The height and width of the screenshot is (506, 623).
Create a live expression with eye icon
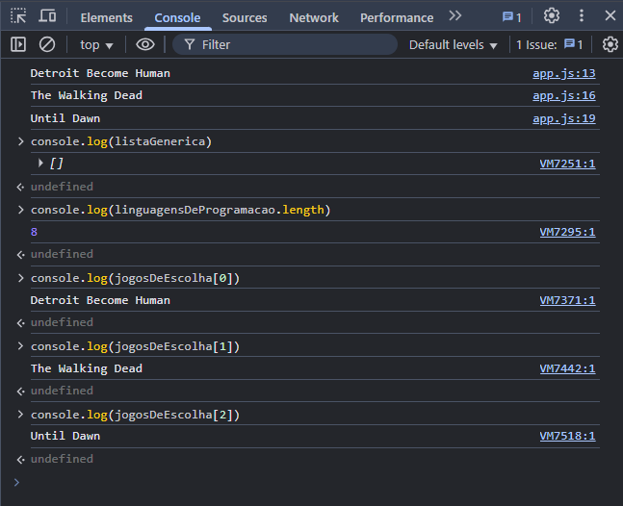pos(145,44)
